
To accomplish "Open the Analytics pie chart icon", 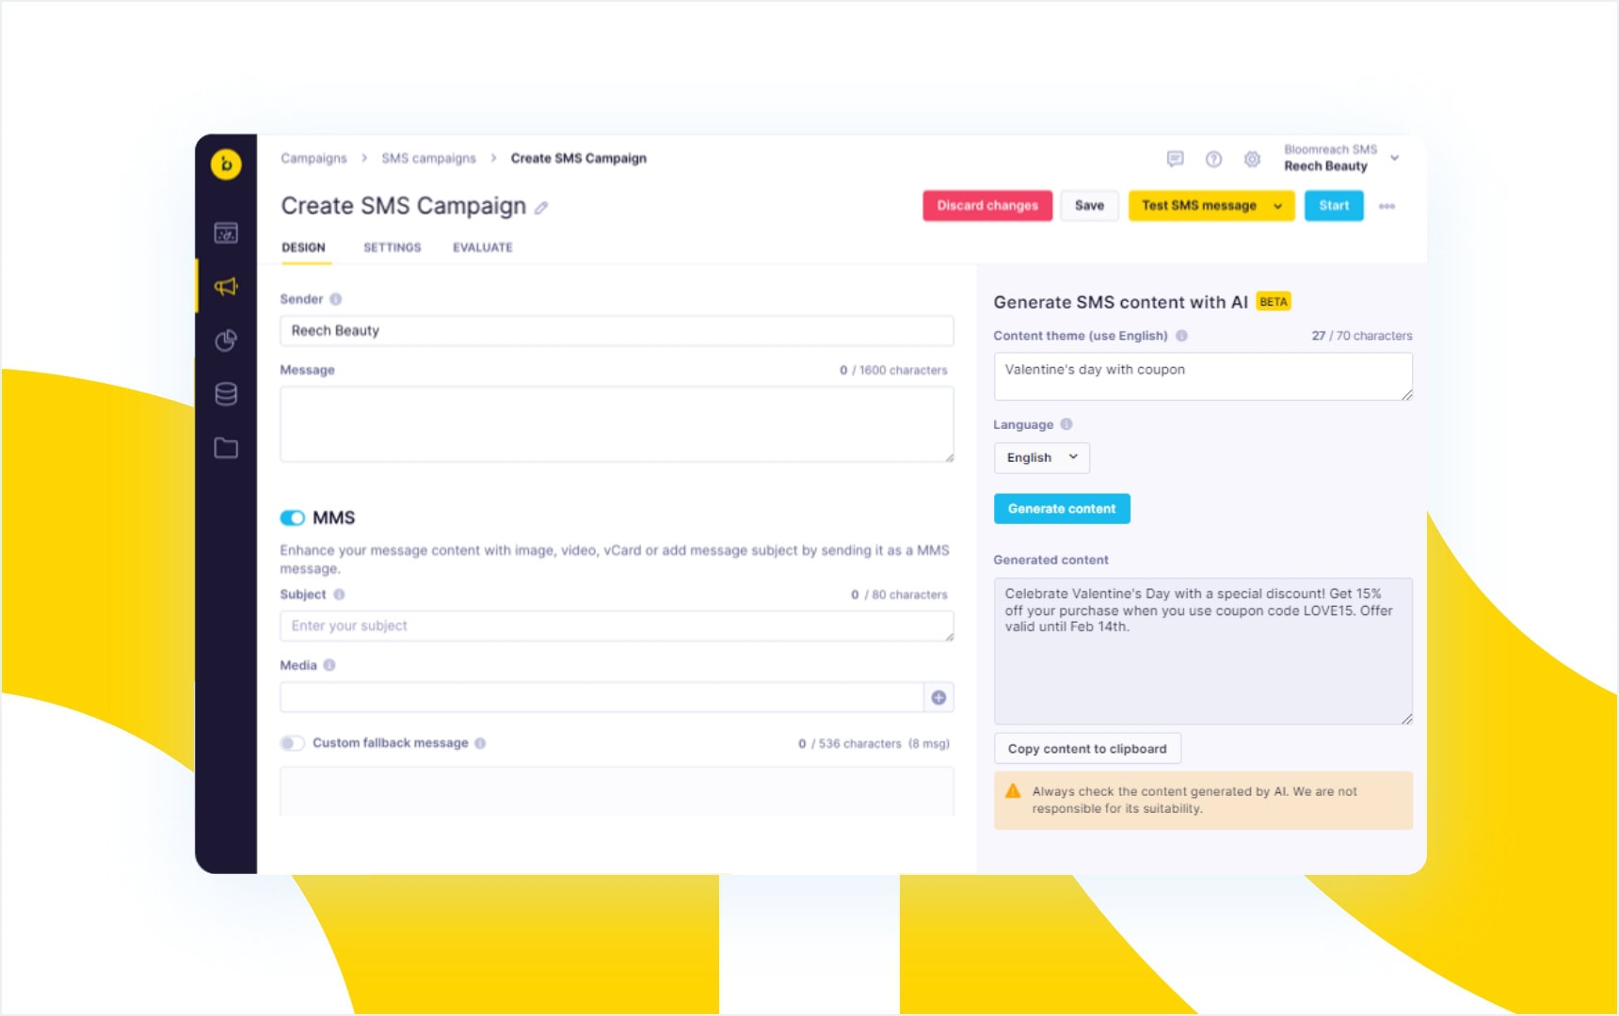I will coord(226,341).
